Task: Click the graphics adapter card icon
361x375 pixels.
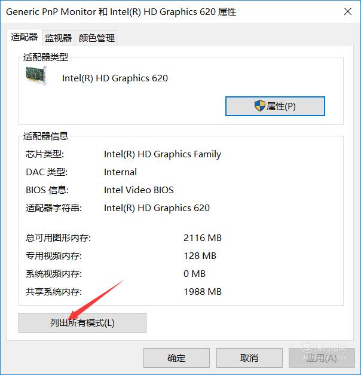Action: coord(36,75)
